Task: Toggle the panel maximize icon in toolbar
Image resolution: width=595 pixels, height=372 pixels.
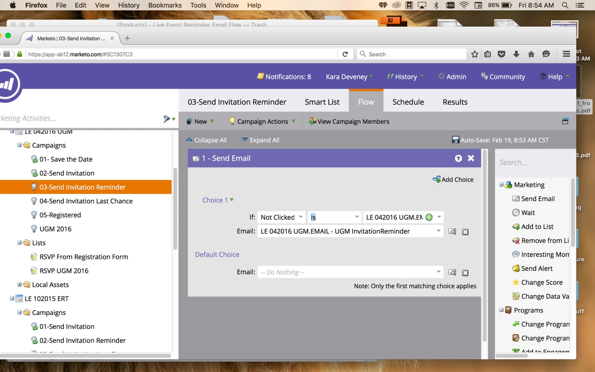Action: tap(565, 121)
